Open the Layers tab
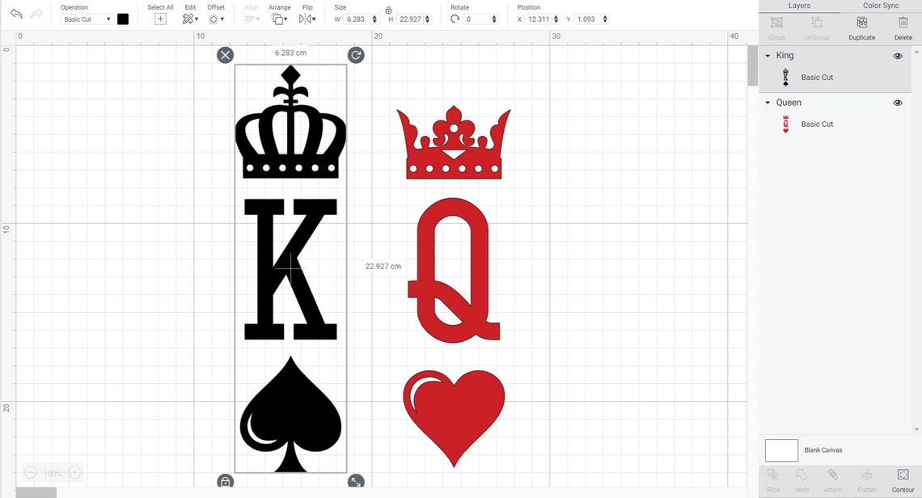 click(799, 6)
